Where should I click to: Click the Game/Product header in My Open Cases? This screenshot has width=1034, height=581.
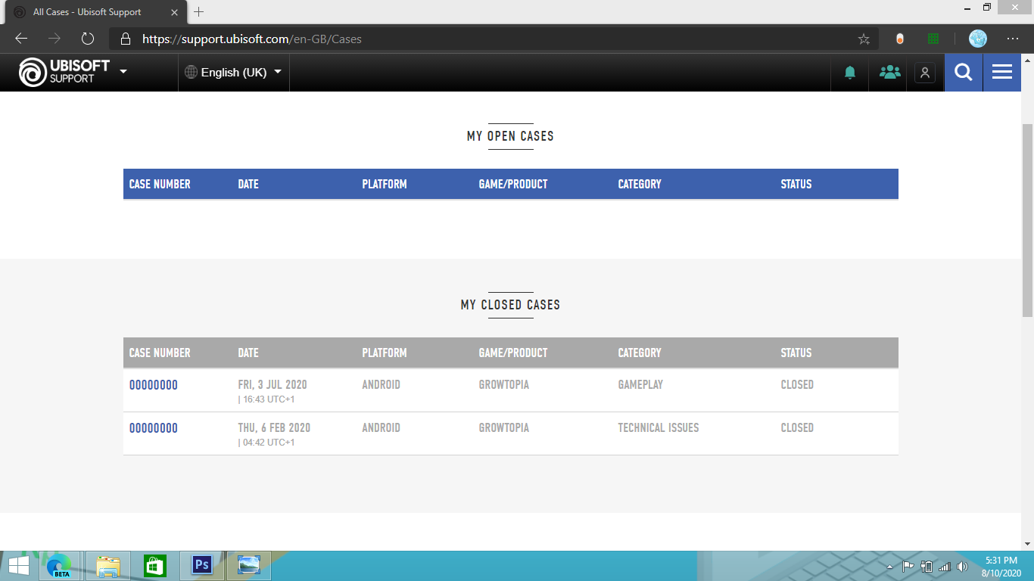[x=513, y=185]
